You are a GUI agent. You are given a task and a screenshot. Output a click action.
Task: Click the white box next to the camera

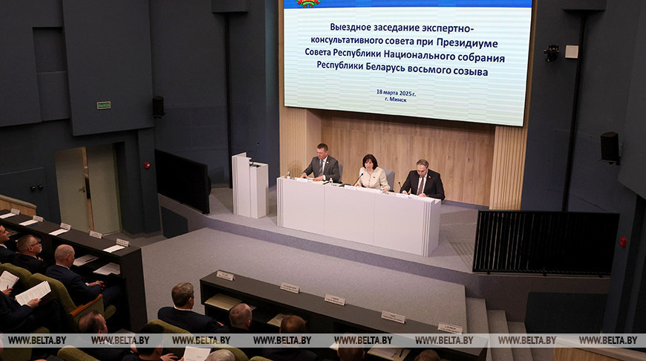571,51
